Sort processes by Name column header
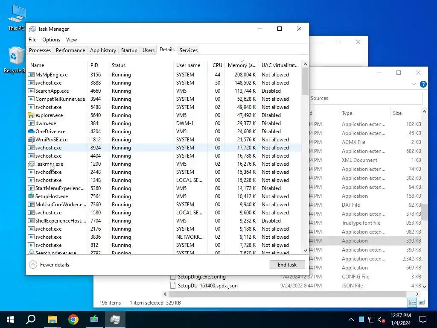Image resolution: width=437 pixels, height=328 pixels. pos(57,65)
